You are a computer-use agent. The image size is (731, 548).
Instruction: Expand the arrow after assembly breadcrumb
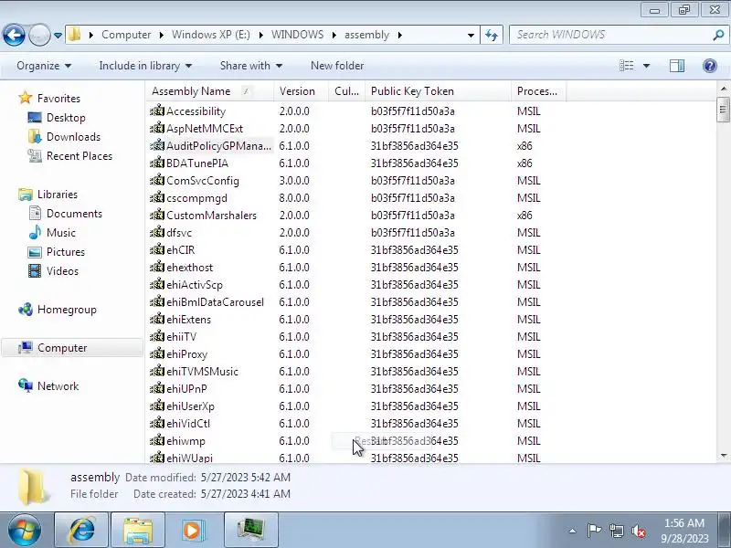click(399, 35)
